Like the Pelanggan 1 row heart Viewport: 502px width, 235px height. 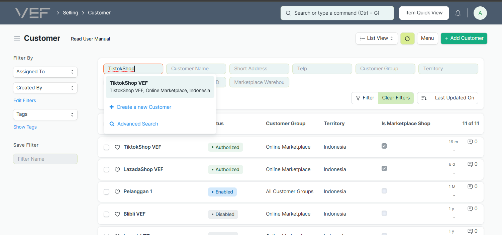point(117,192)
